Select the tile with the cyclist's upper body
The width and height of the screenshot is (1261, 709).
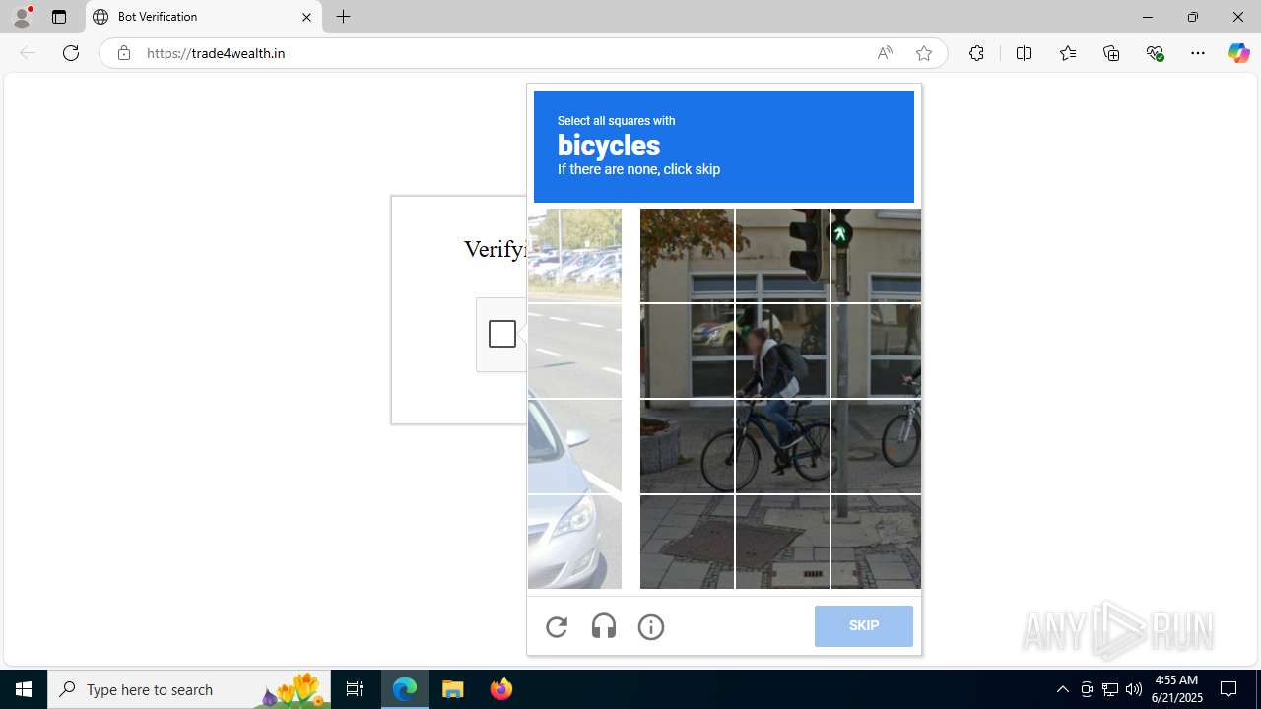pyautogui.click(x=782, y=352)
